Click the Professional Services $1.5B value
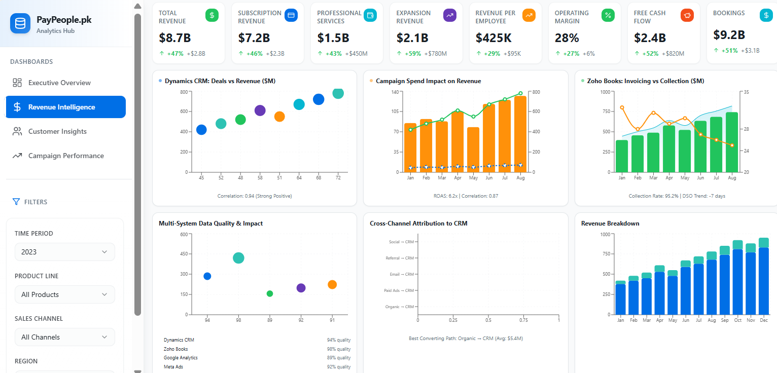 point(333,38)
